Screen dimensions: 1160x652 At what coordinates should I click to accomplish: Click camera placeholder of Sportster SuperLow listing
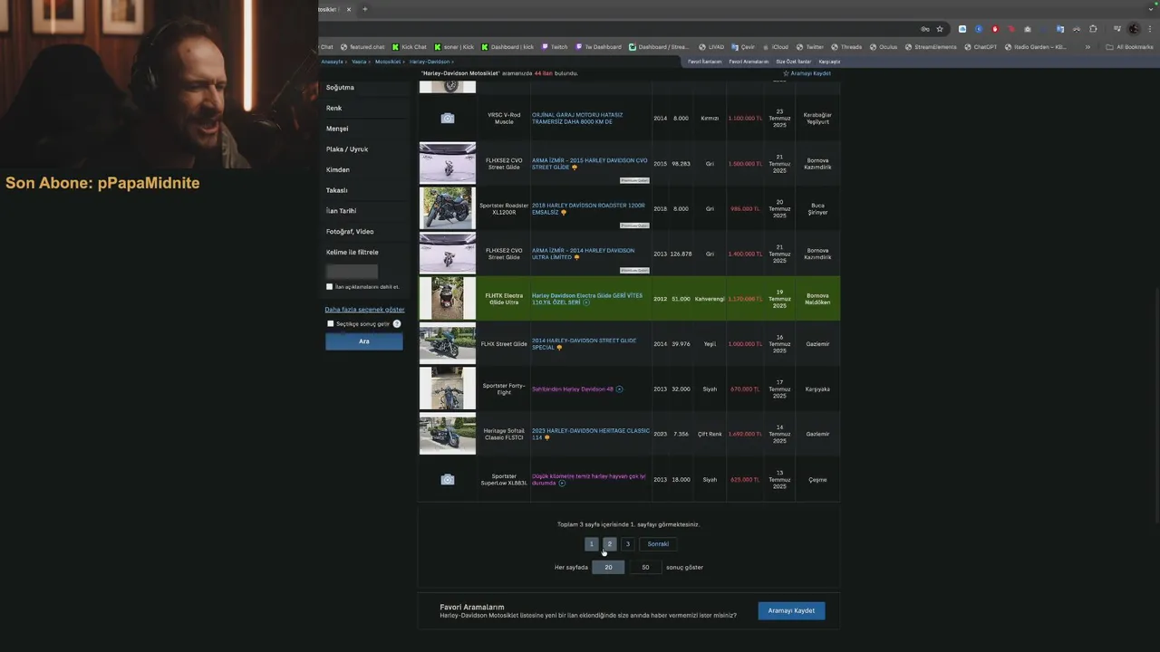(x=448, y=479)
